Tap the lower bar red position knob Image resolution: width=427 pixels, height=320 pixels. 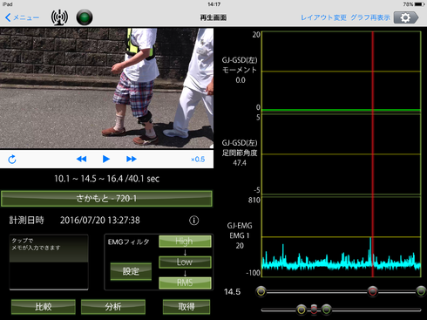point(314,310)
